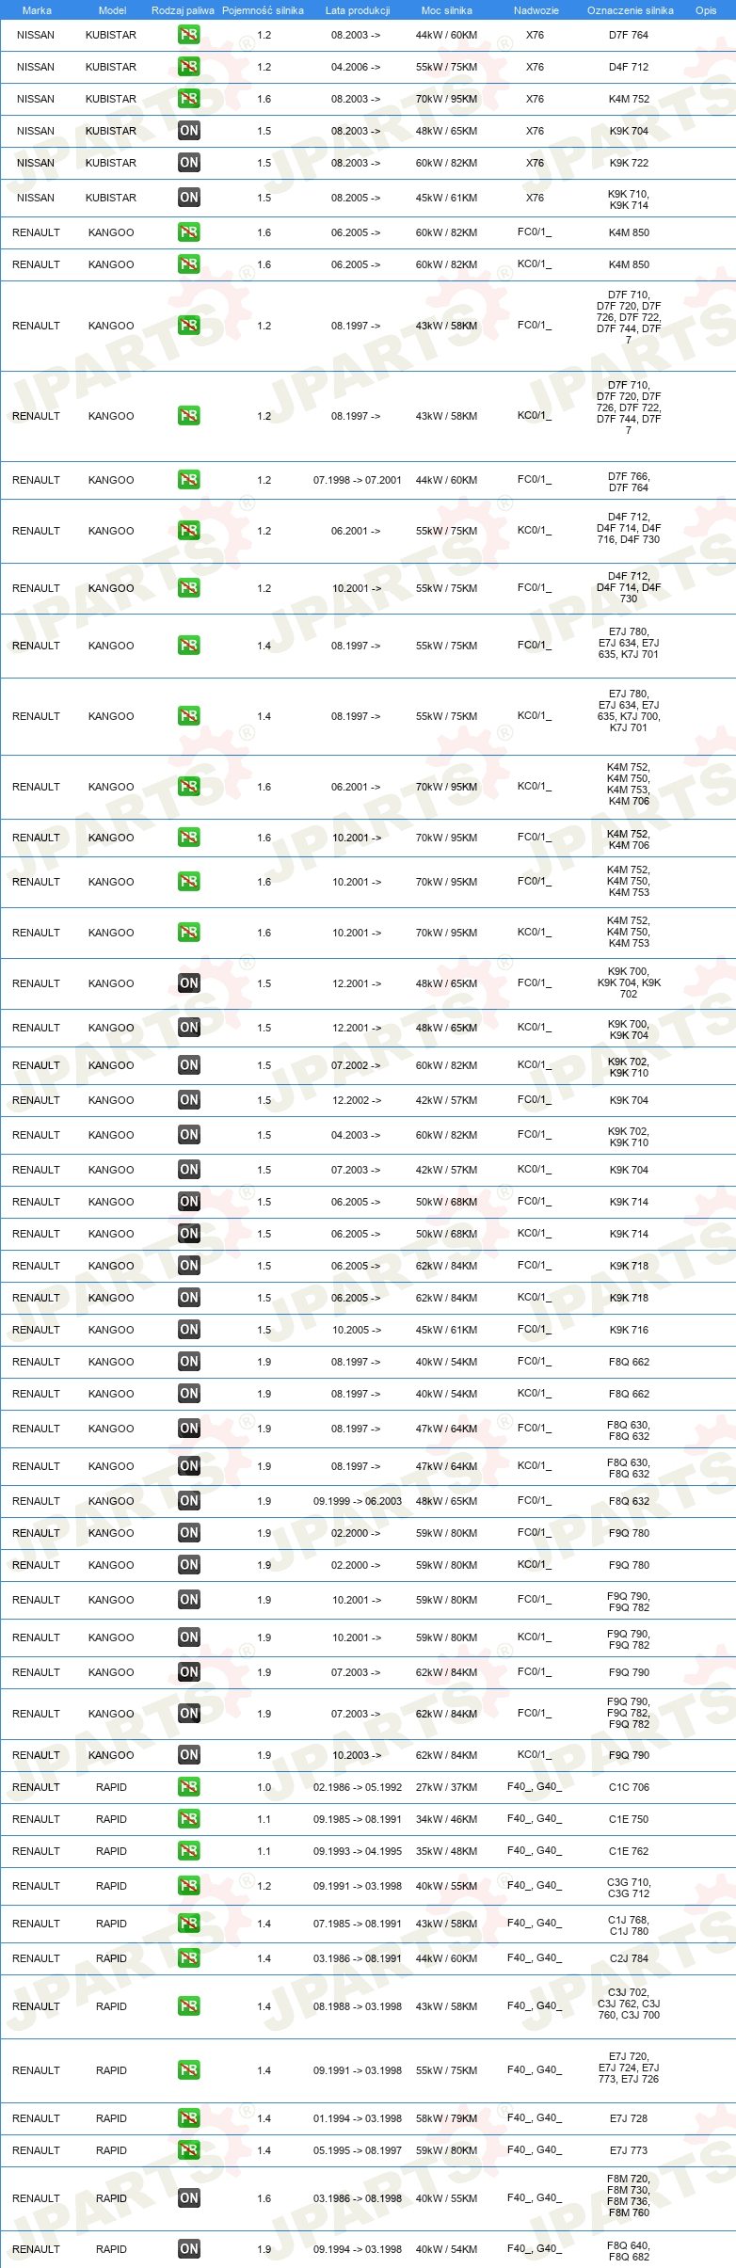736x2268 pixels.
Task: Click the '12.2002 ->' production date cell
Action: coord(357,1100)
